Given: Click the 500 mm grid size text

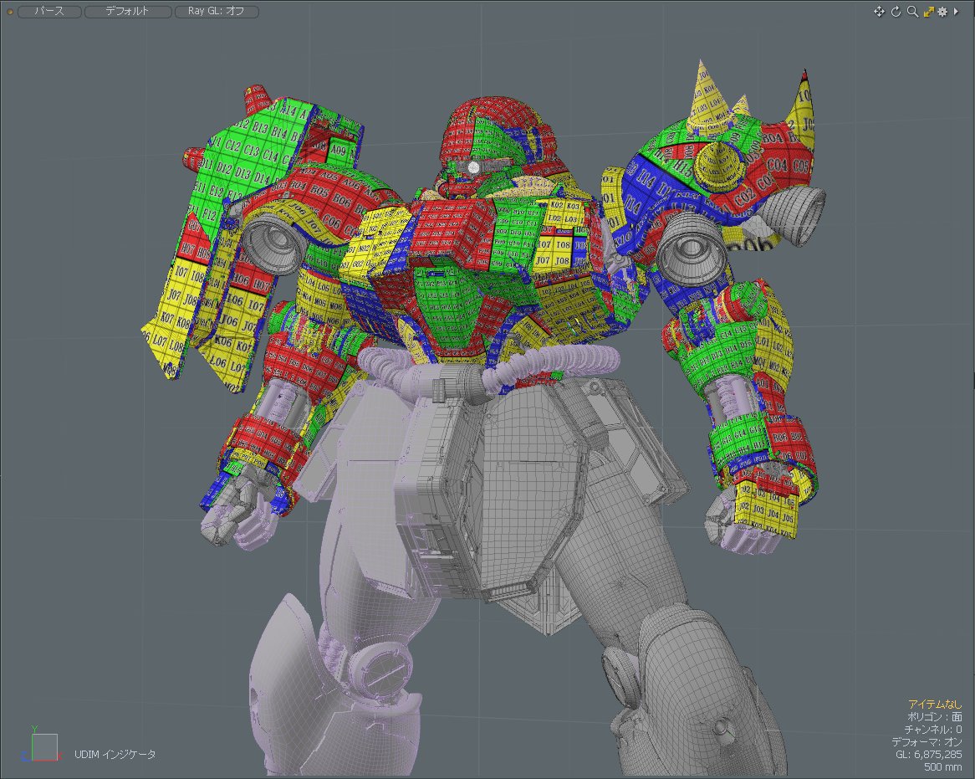Looking at the screenshot, I should coord(942,767).
